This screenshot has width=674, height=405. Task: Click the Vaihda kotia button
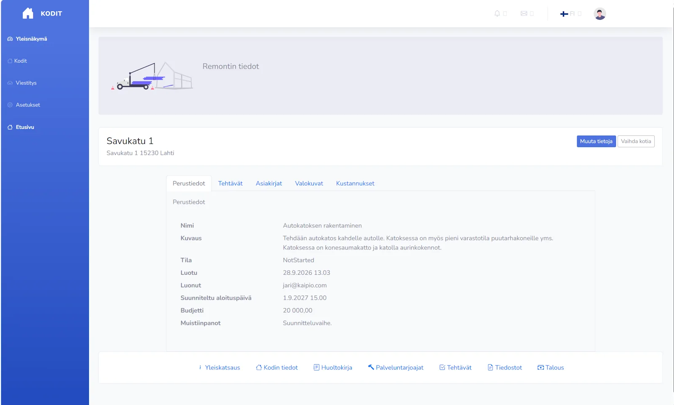[636, 141]
